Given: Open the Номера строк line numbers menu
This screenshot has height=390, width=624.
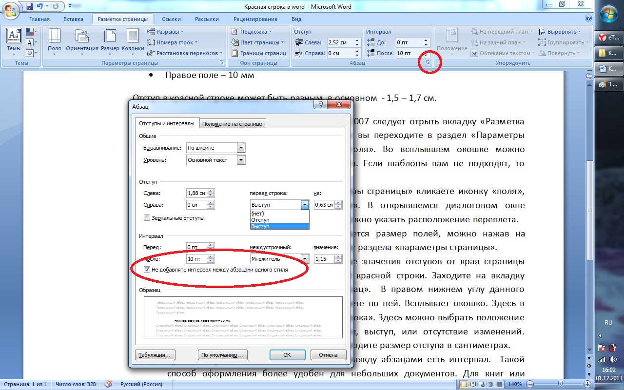Looking at the screenshot, I should pos(172,42).
